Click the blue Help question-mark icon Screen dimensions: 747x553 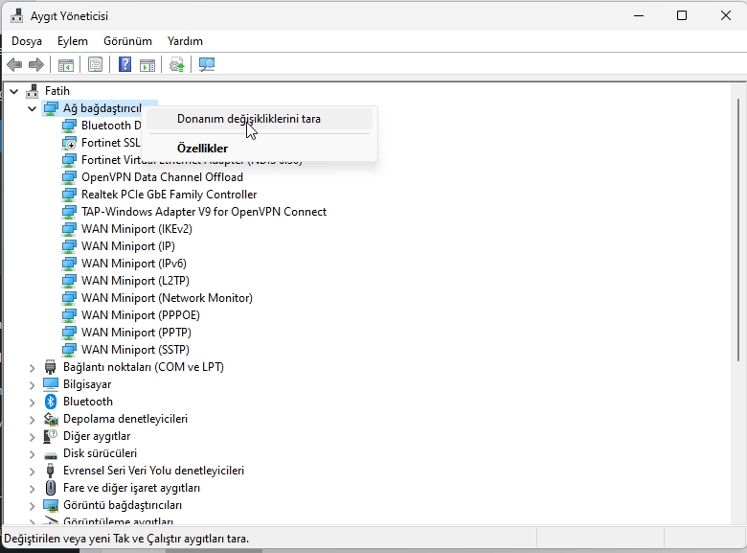[x=124, y=64]
